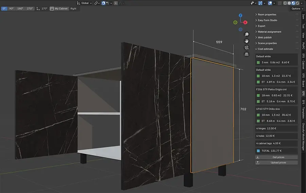306x193 pixels.
Task: Toggle the camera view icon
Action: pos(247,47)
